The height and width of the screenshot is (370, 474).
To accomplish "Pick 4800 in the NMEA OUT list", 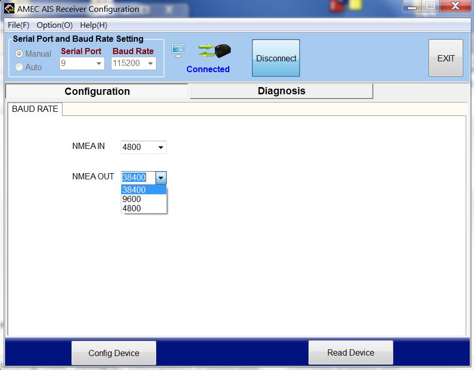I will [x=132, y=208].
